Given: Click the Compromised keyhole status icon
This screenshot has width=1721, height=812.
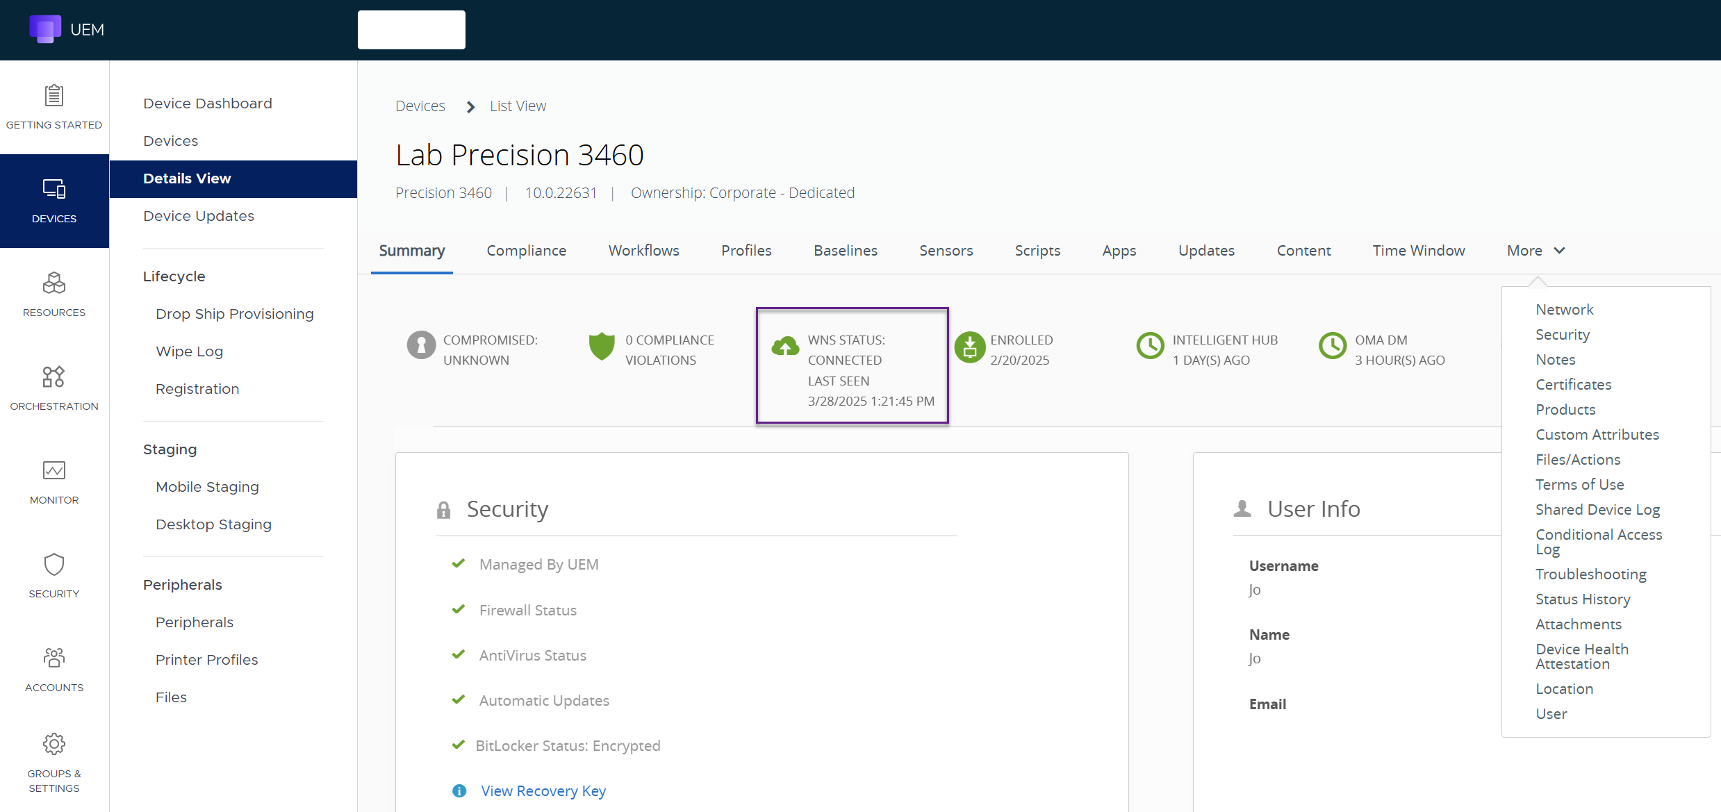Looking at the screenshot, I should click(421, 345).
